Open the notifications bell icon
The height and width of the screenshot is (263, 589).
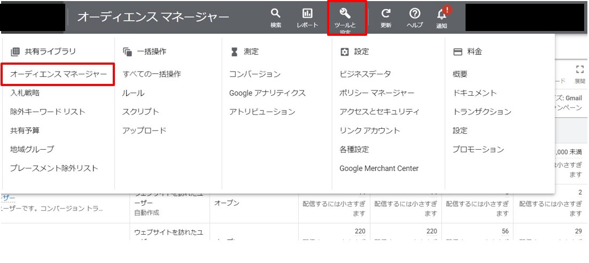click(441, 14)
